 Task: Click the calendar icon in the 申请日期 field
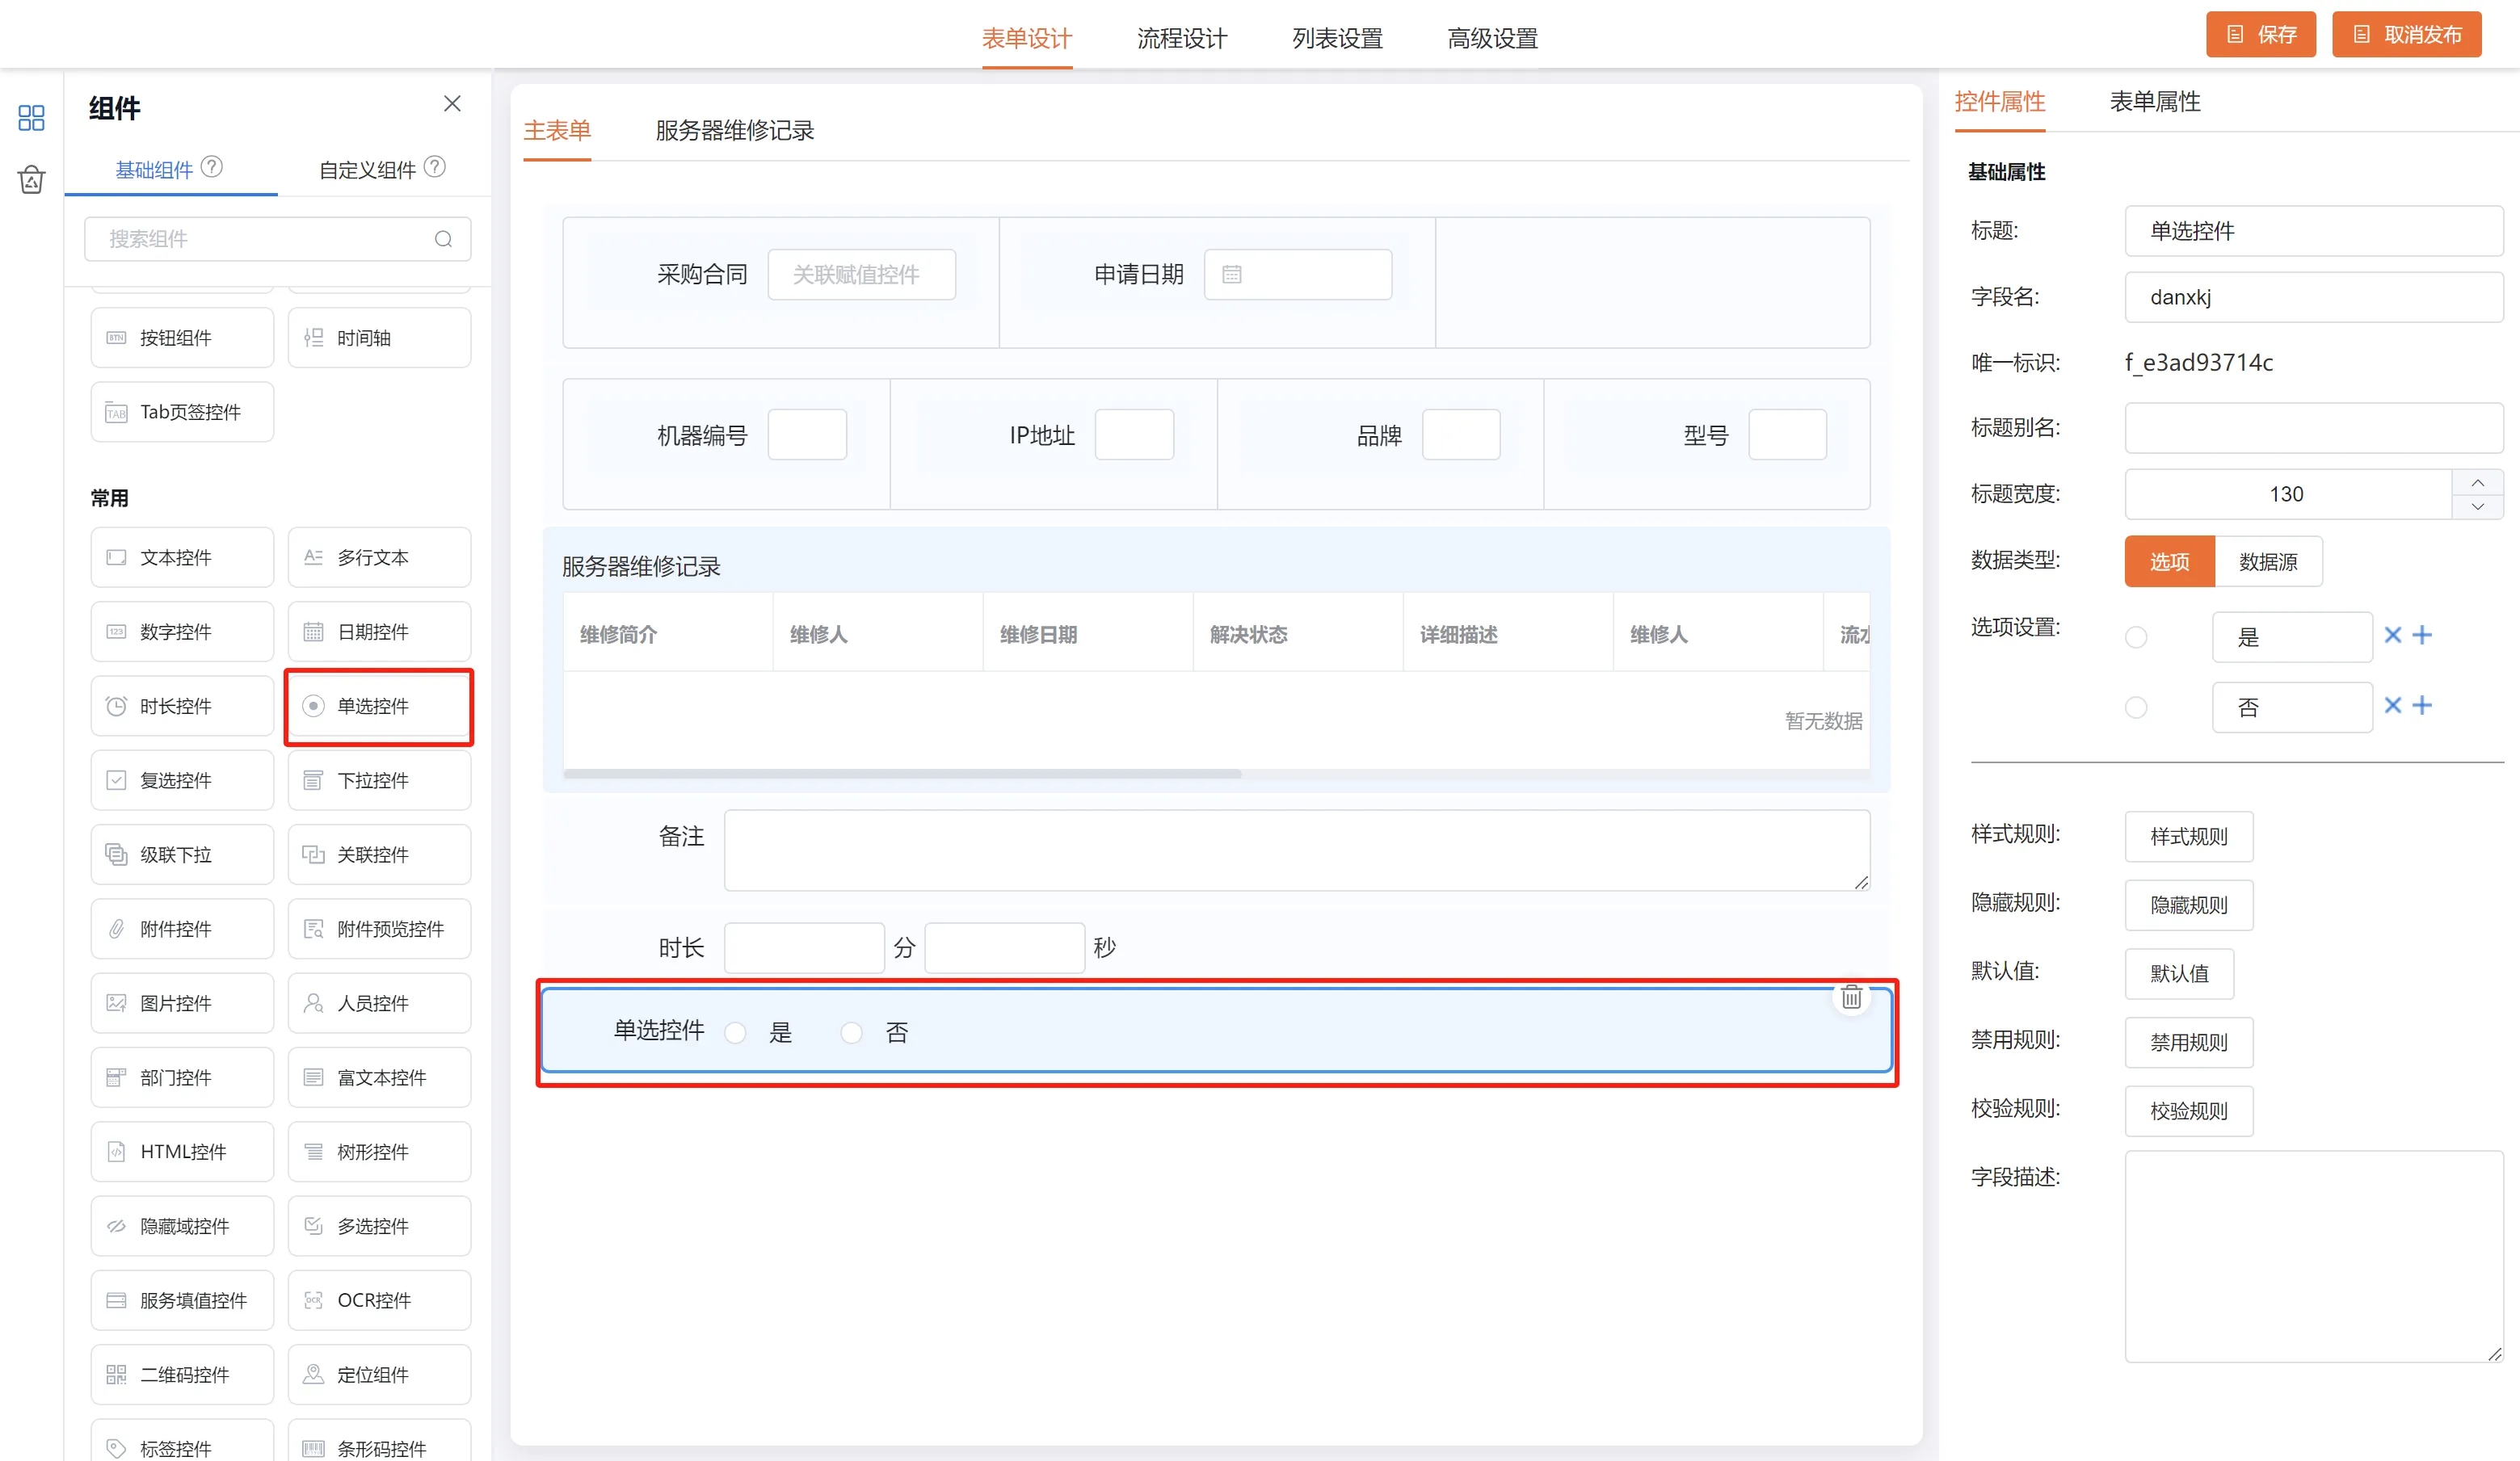click(1231, 275)
